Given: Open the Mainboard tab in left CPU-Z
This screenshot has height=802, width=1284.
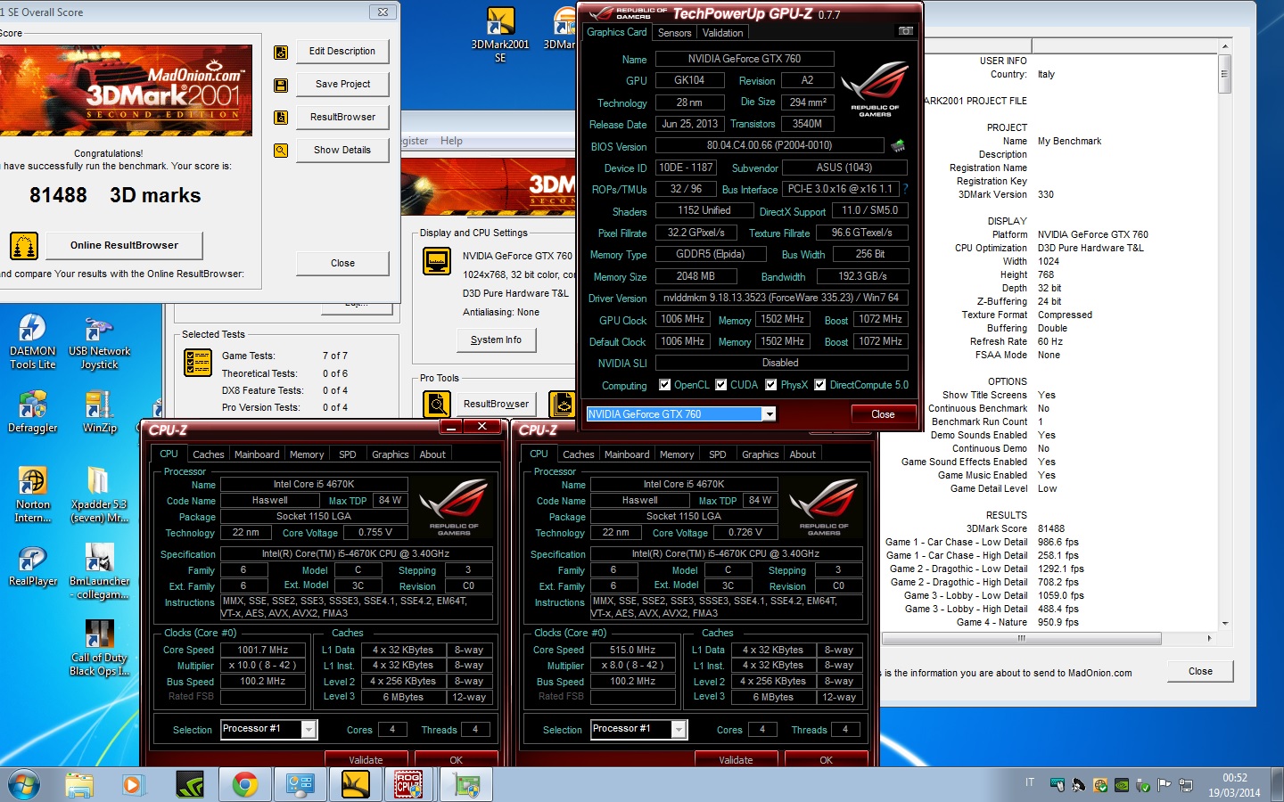Looking at the screenshot, I should click(x=257, y=454).
